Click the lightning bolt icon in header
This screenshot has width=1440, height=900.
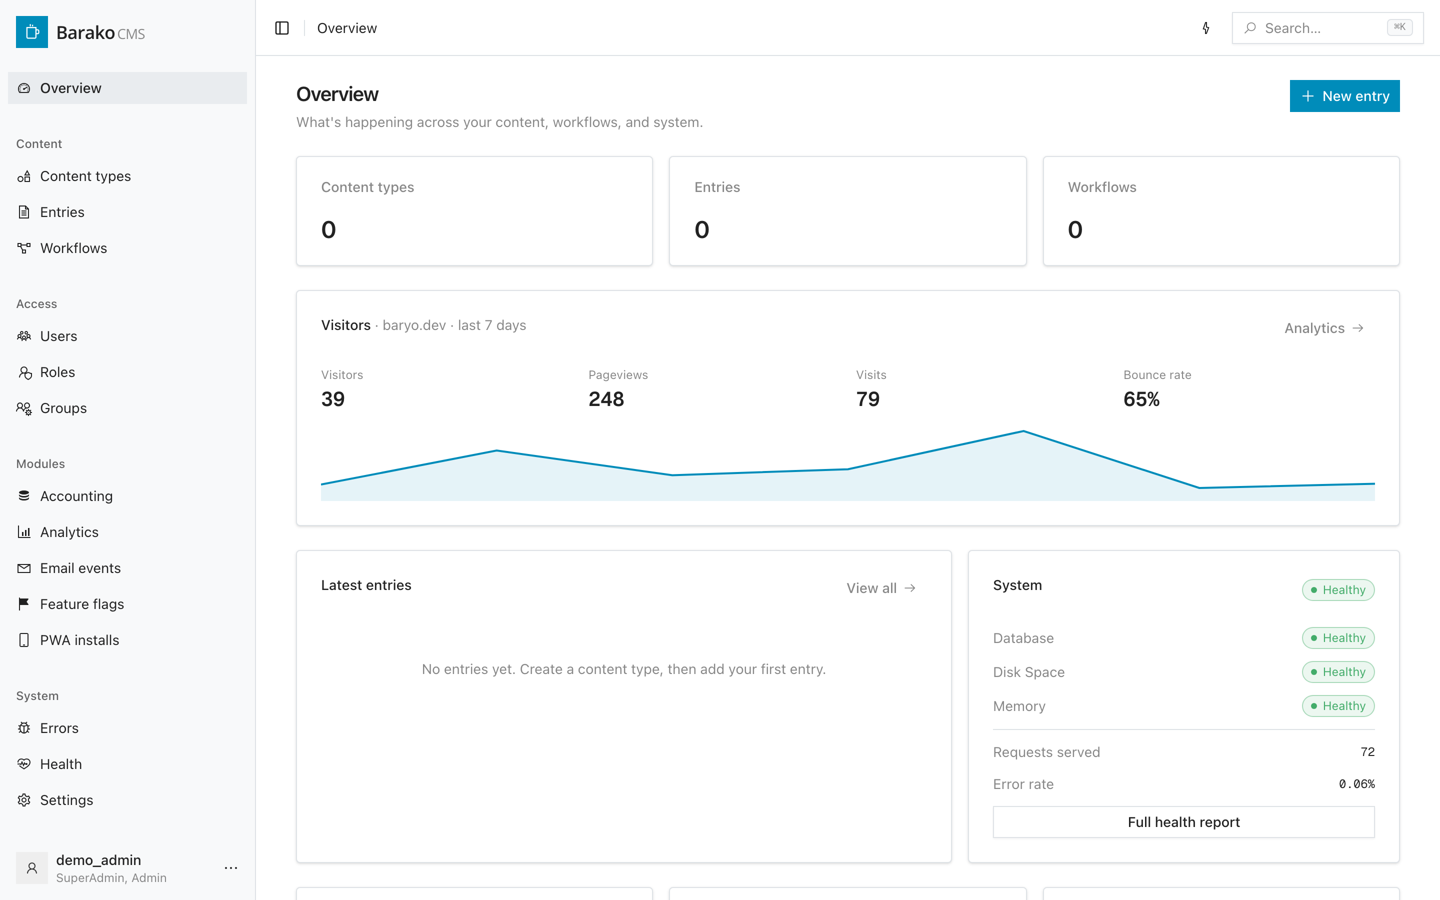(x=1205, y=28)
